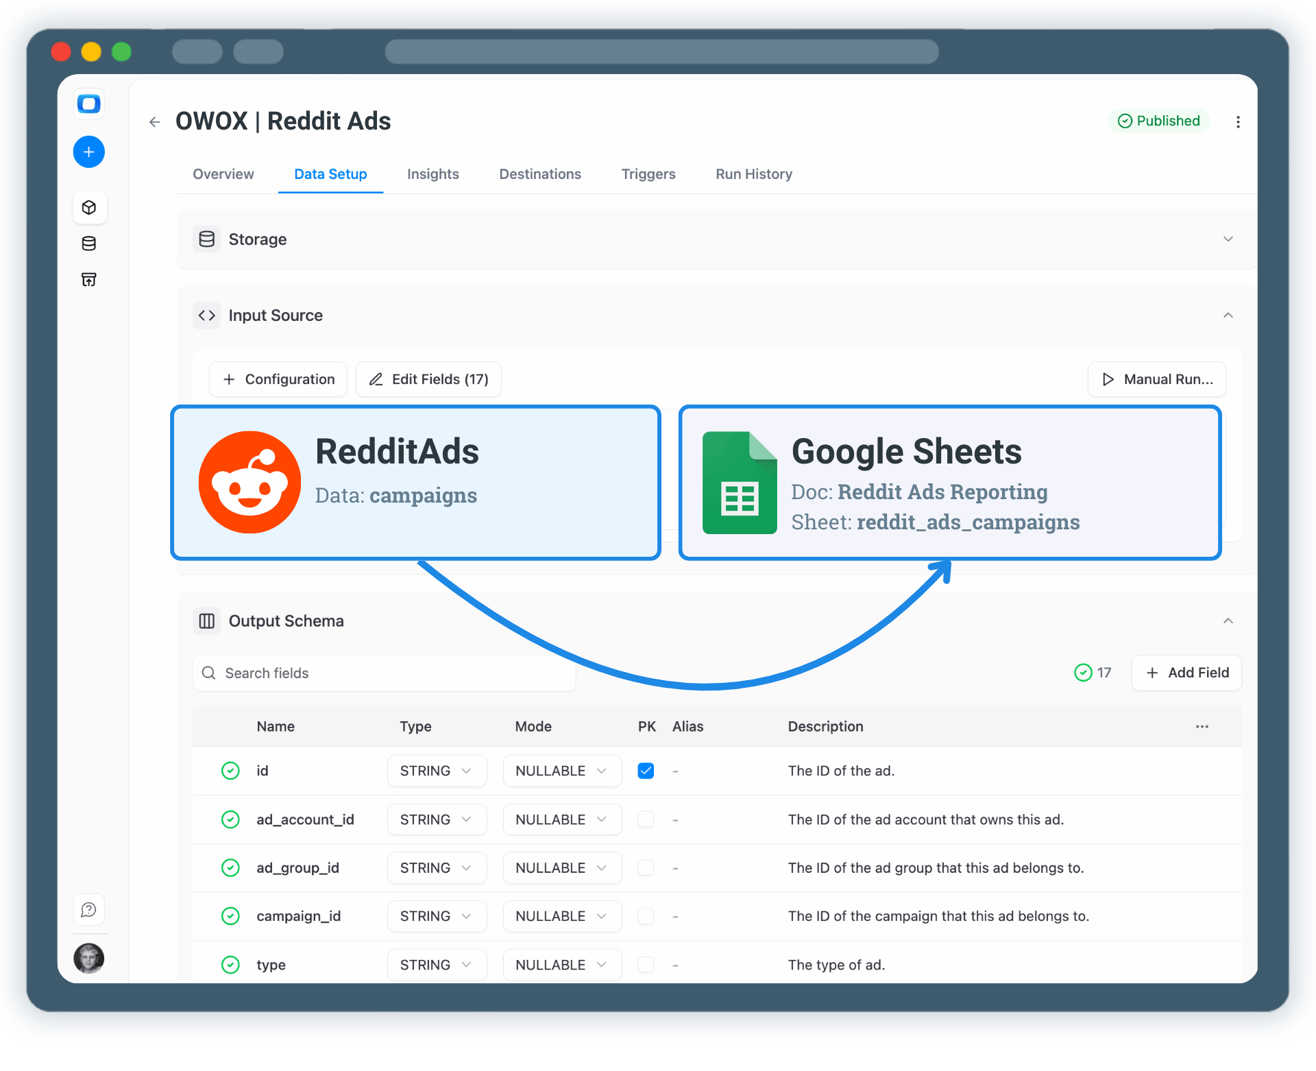
Task: Open the help chat icon near bottom
Action: pyautogui.click(x=88, y=909)
